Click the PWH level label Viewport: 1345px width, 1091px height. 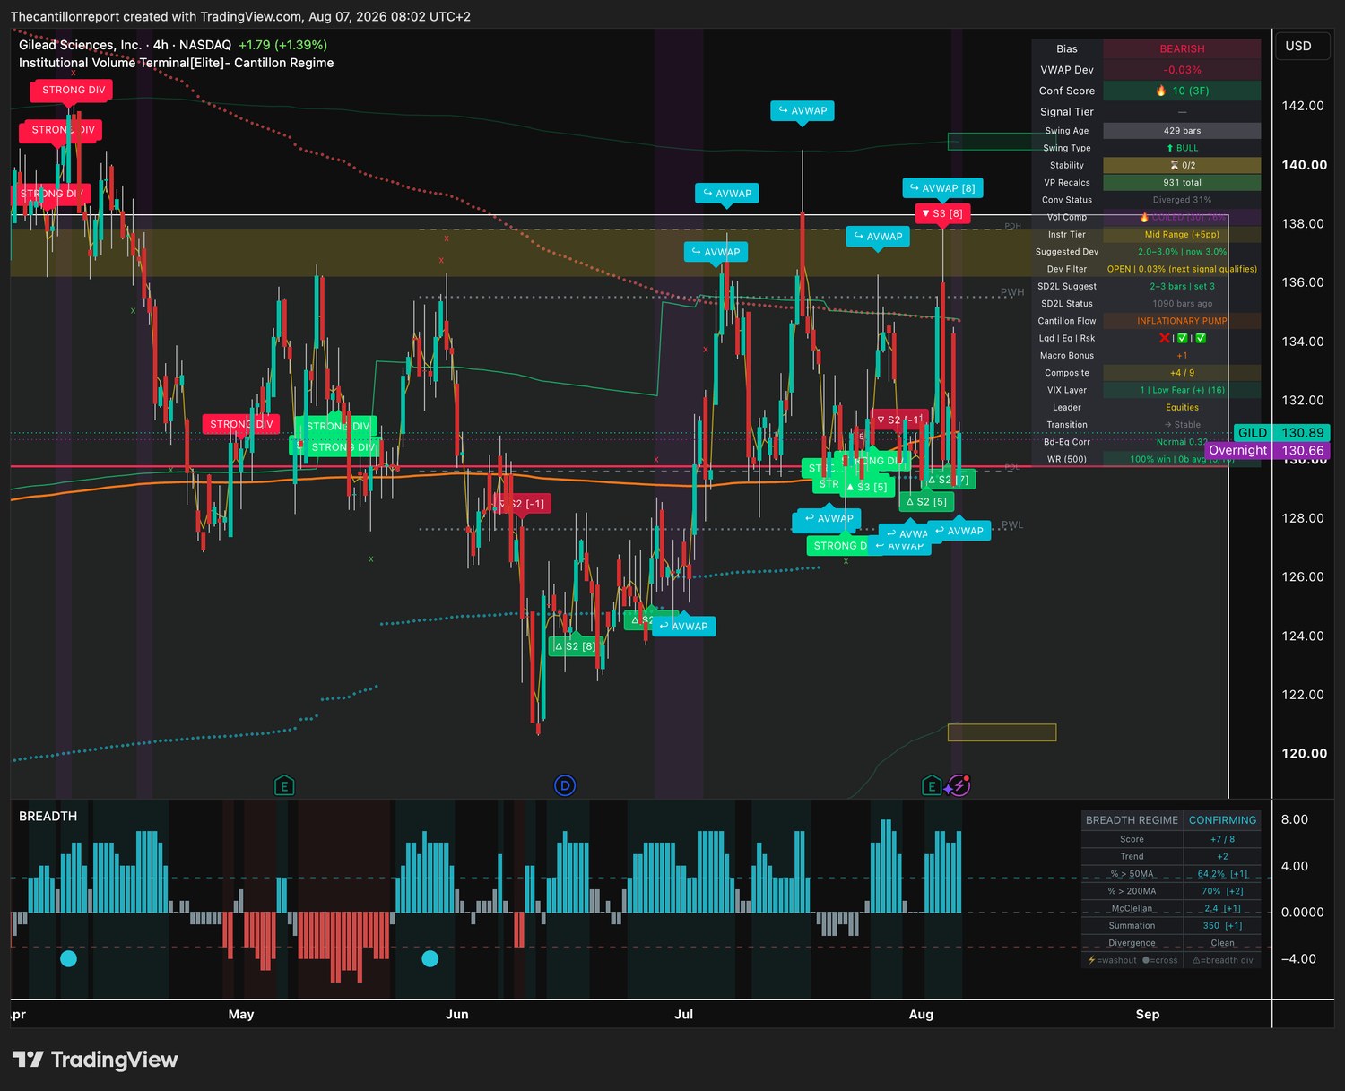pyautogui.click(x=1012, y=292)
